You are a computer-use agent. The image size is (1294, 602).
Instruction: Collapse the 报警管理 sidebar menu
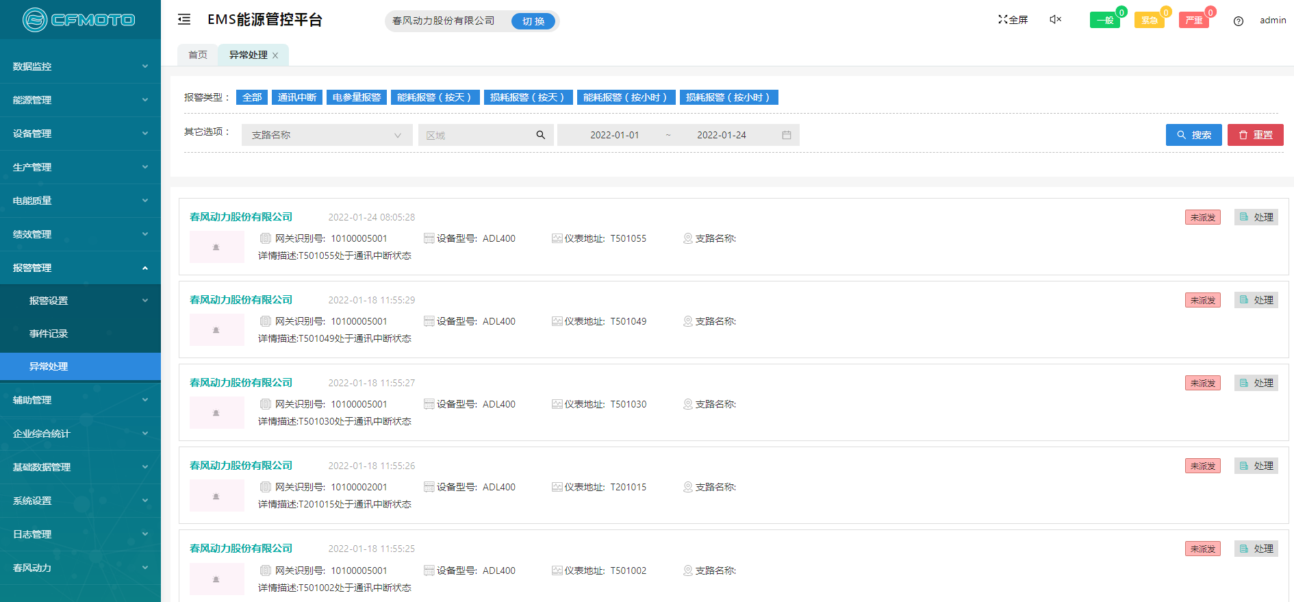[x=80, y=268]
